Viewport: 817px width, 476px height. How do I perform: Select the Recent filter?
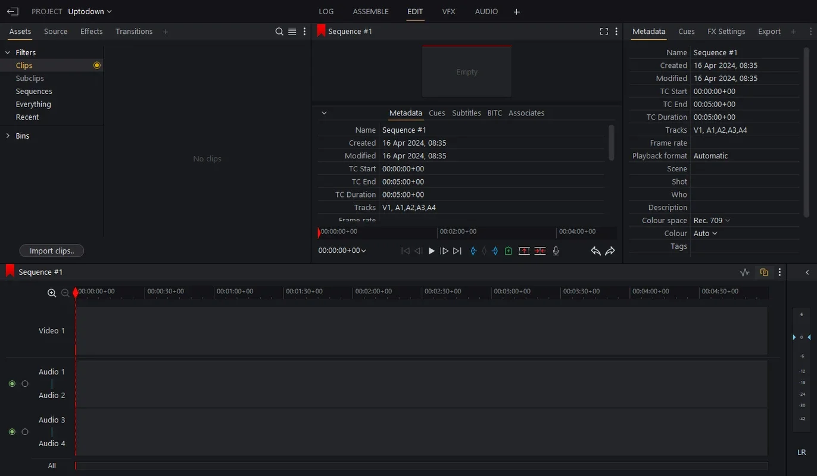pos(27,117)
